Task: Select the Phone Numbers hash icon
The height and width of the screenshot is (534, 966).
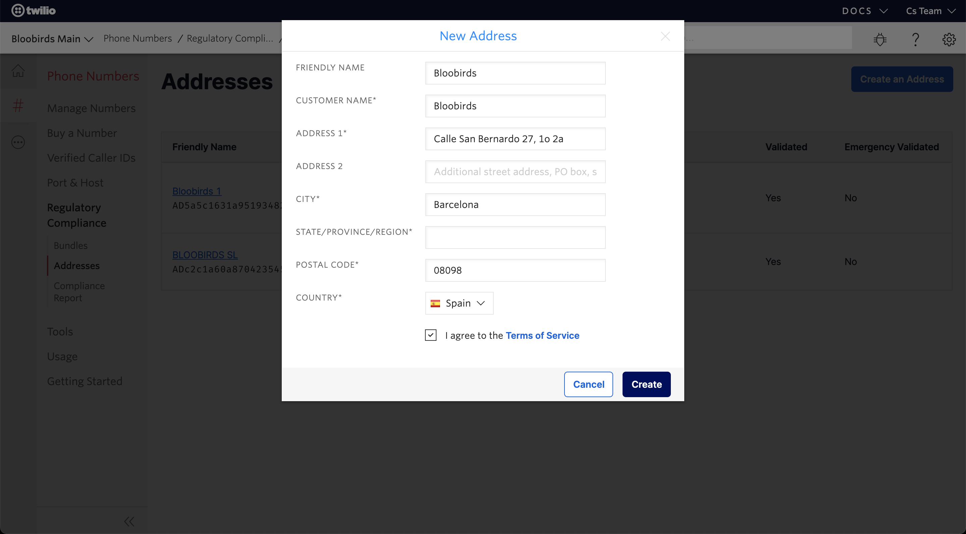Action: (18, 105)
